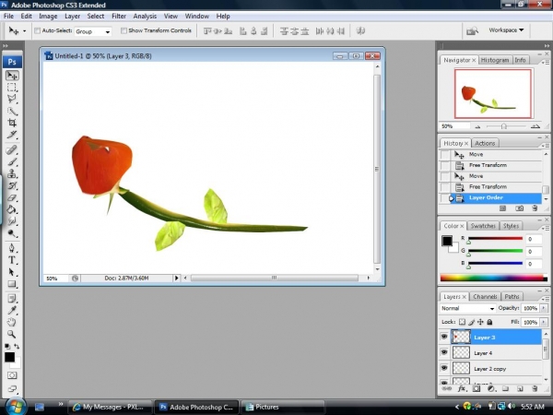Toggle lock image pixels brush icon
This screenshot has height=415, width=553.
coord(472,322)
